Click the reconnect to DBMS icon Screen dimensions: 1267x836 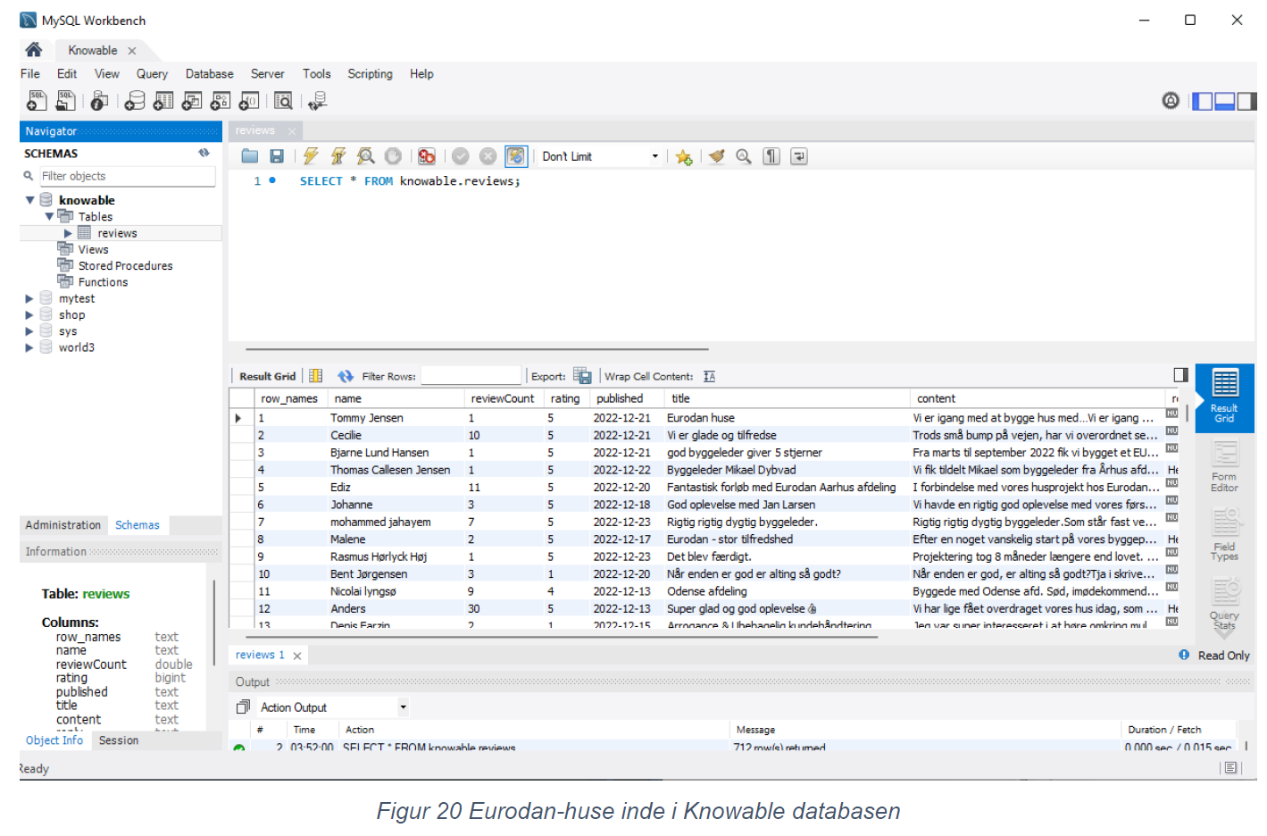(x=317, y=101)
